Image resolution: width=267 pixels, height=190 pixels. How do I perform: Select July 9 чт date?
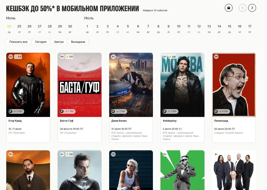pos(169,29)
